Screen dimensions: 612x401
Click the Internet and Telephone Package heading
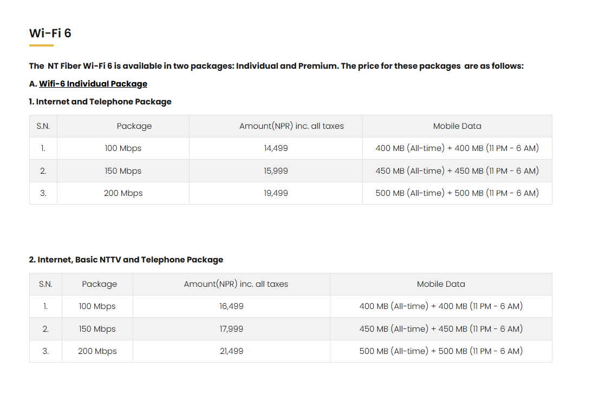click(x=100, y=102)
